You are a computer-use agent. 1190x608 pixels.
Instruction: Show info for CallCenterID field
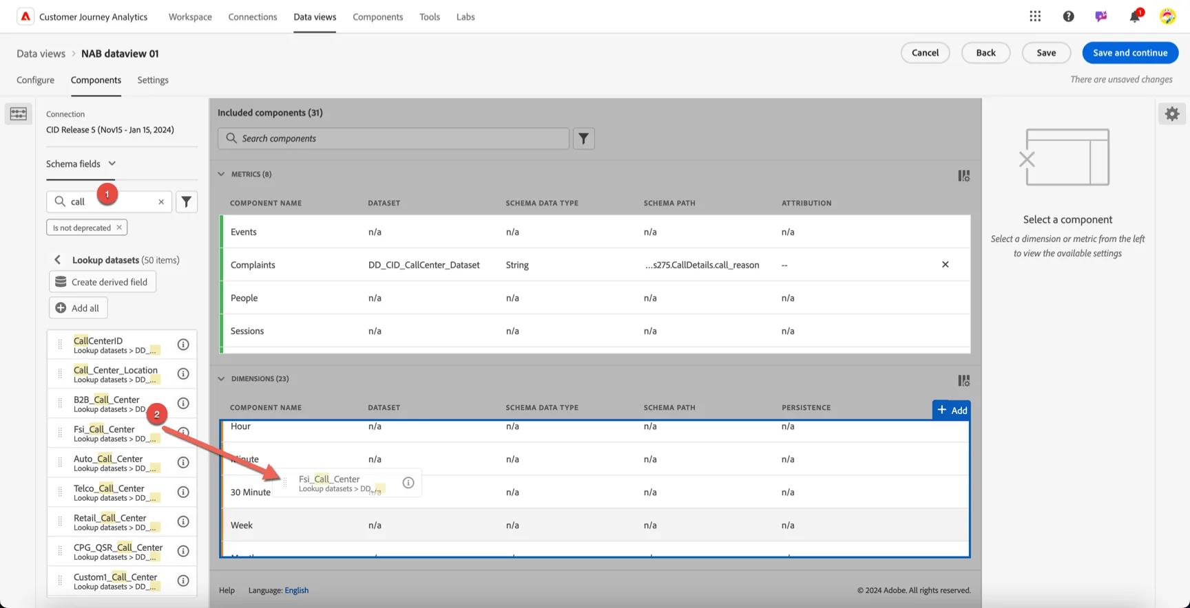[183, 345]
